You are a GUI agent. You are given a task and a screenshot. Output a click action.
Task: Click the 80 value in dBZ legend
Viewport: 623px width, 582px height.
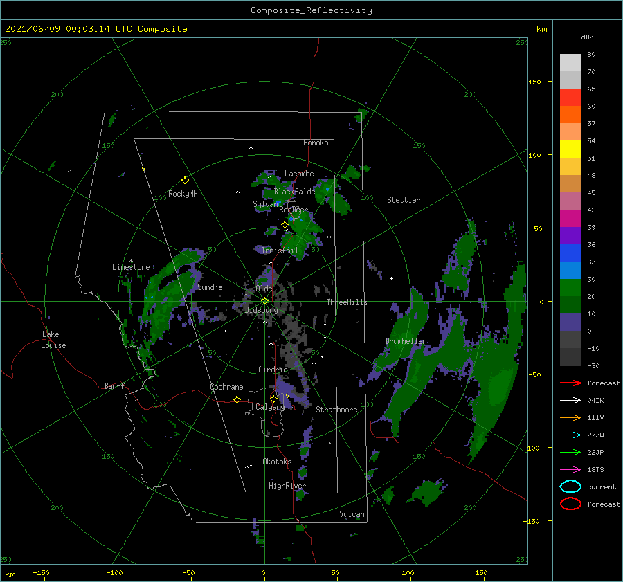click(x=591, y=54)
